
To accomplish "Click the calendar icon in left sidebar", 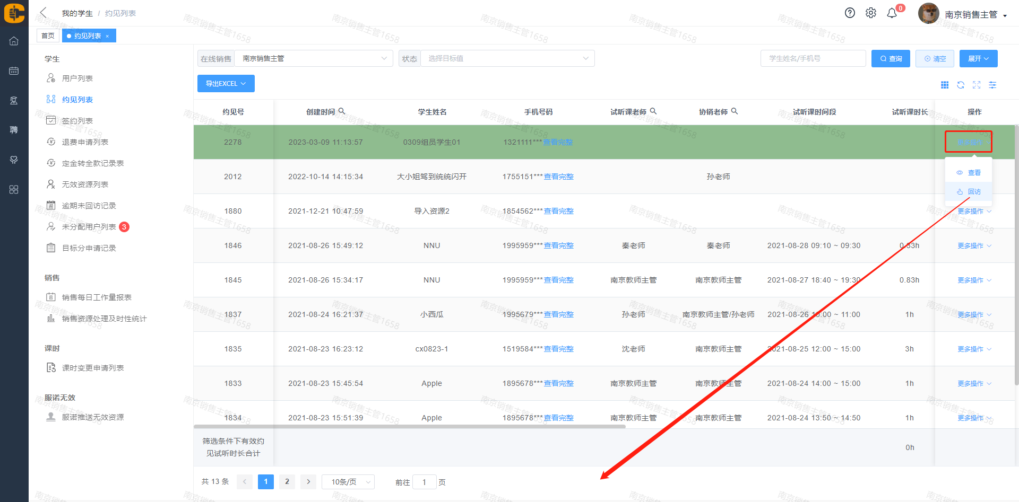I will tap(14, 71).
